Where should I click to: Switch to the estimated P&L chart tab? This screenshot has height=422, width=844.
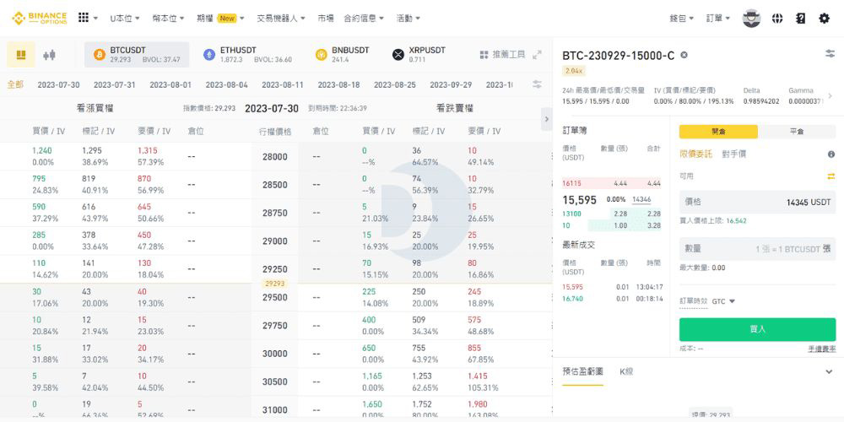(x=583, y=371)
